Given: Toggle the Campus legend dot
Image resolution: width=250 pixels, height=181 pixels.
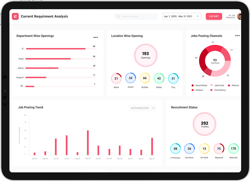Looking at the screenshot, I should coord(192,90).
